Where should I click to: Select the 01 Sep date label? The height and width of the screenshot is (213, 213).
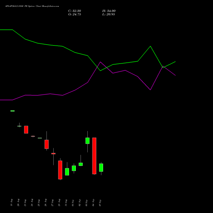[73, 203]
